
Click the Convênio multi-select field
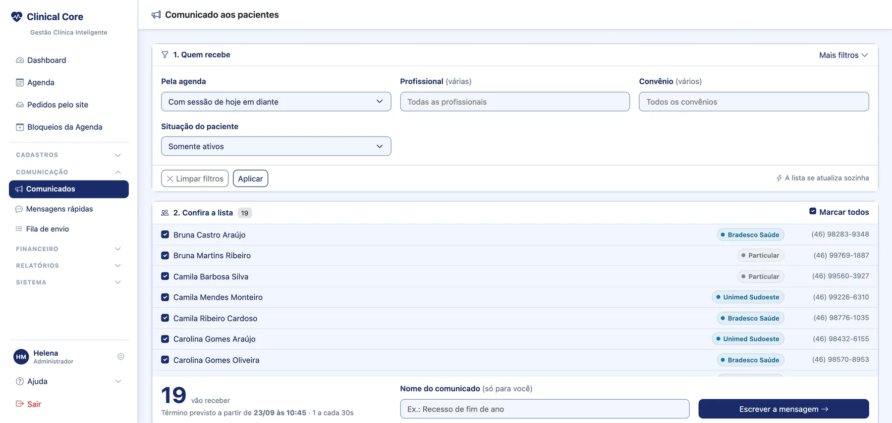(x=754, y=101)
